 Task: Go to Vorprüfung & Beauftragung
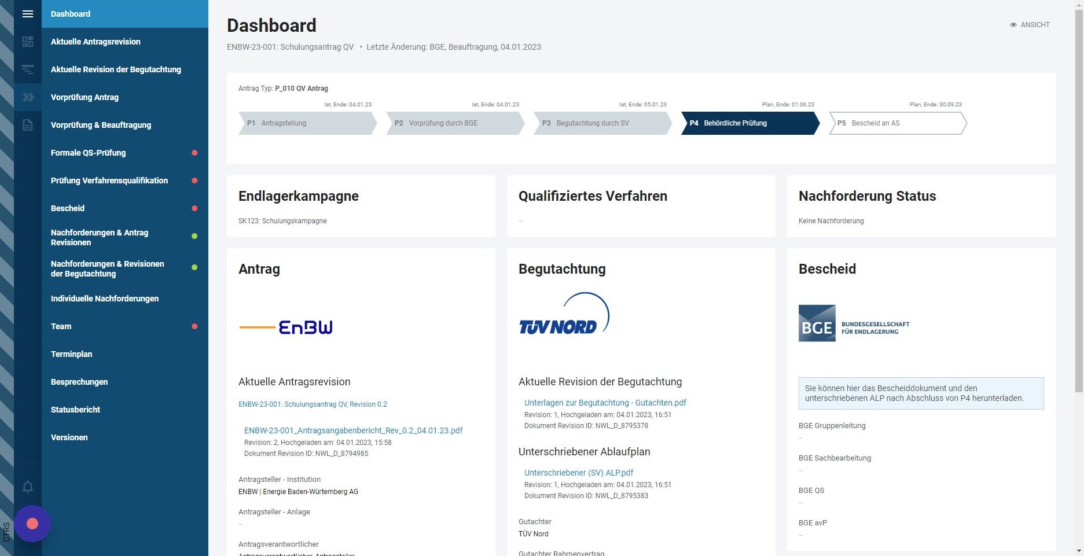point(125,125)
